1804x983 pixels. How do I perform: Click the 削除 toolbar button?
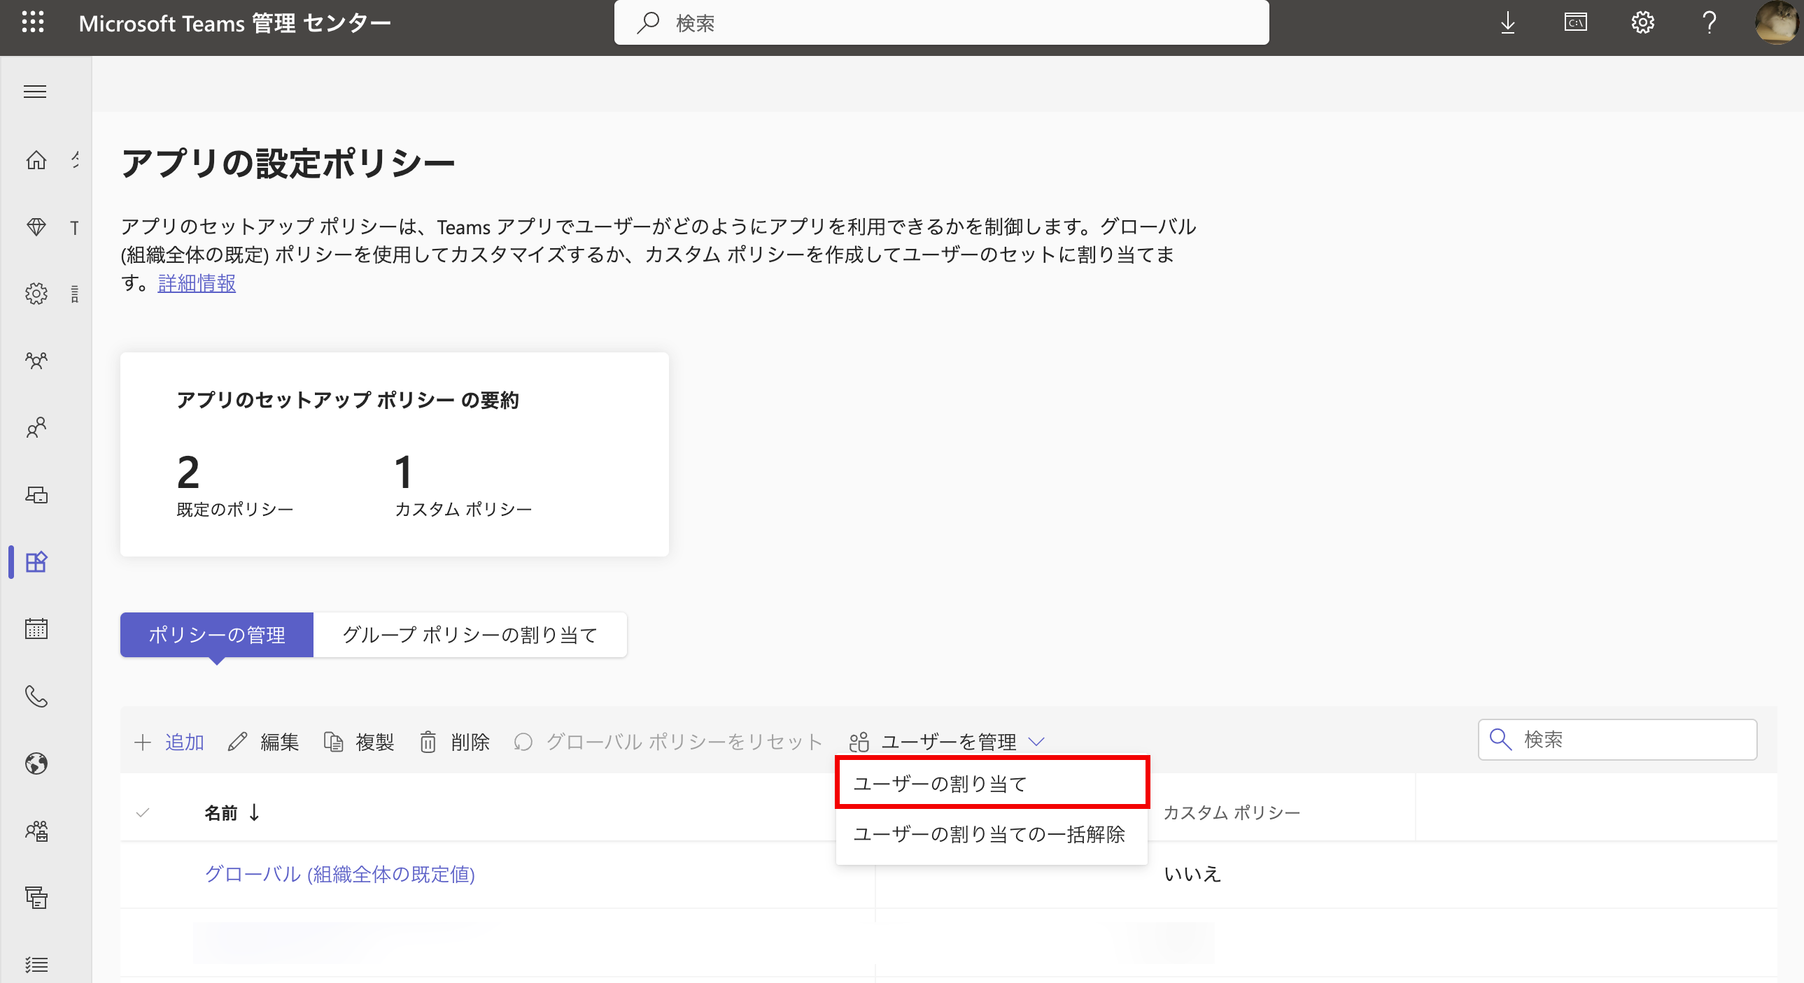tap(454, 742)
